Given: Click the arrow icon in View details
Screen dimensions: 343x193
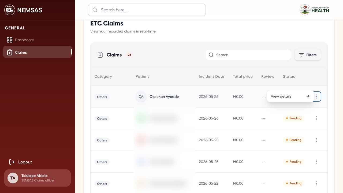Looking at the screenshot, I should click(x=308, y=96).
